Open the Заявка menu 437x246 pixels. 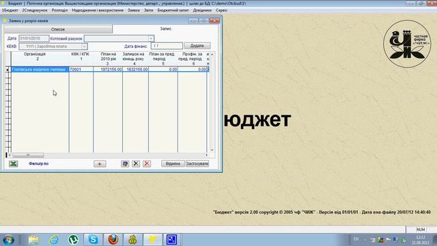coord(134,10)
